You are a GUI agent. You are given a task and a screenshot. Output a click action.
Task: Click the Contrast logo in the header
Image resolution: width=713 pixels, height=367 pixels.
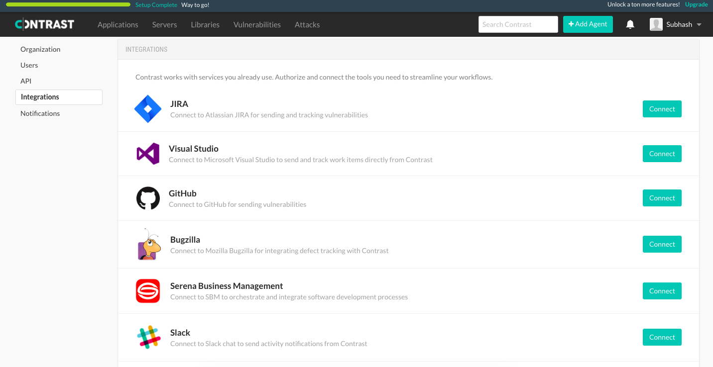(44, 24)
